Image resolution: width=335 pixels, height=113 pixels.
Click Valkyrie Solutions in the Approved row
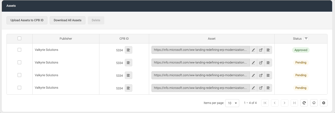tap(47, 50)
